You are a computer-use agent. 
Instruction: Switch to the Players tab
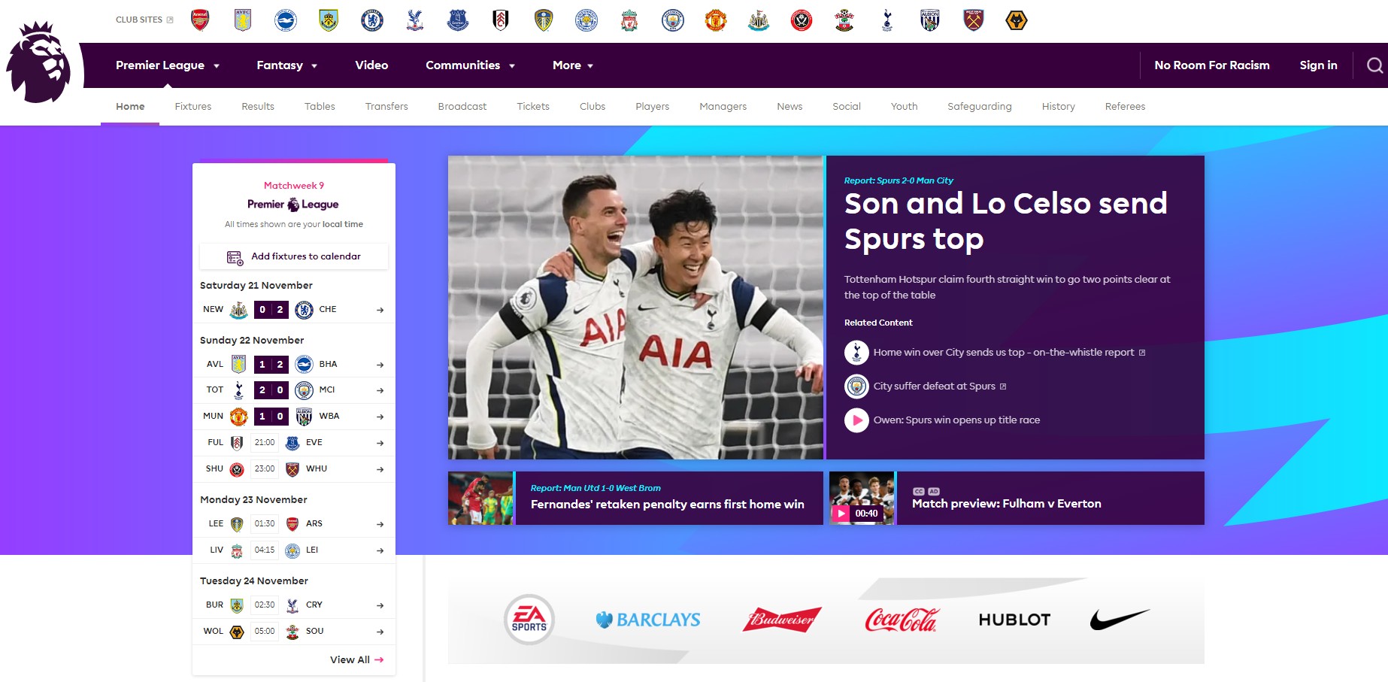[653, 107]
